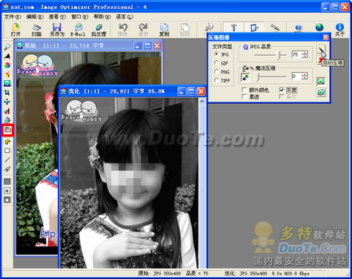The width and height of the screenshot is (352, 279).
Task: Open the 查看 (View) menu
Action: tap(57, 17)
